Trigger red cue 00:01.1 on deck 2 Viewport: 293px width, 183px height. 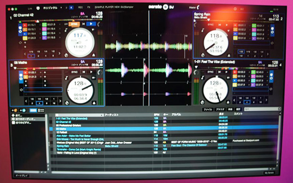235,25
